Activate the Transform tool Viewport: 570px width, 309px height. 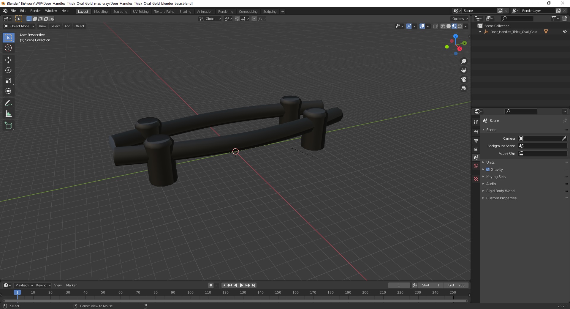pos(8,91)
